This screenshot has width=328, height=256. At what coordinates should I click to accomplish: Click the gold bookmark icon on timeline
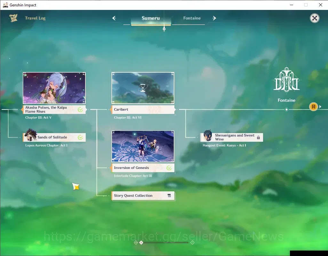point(313,107)
